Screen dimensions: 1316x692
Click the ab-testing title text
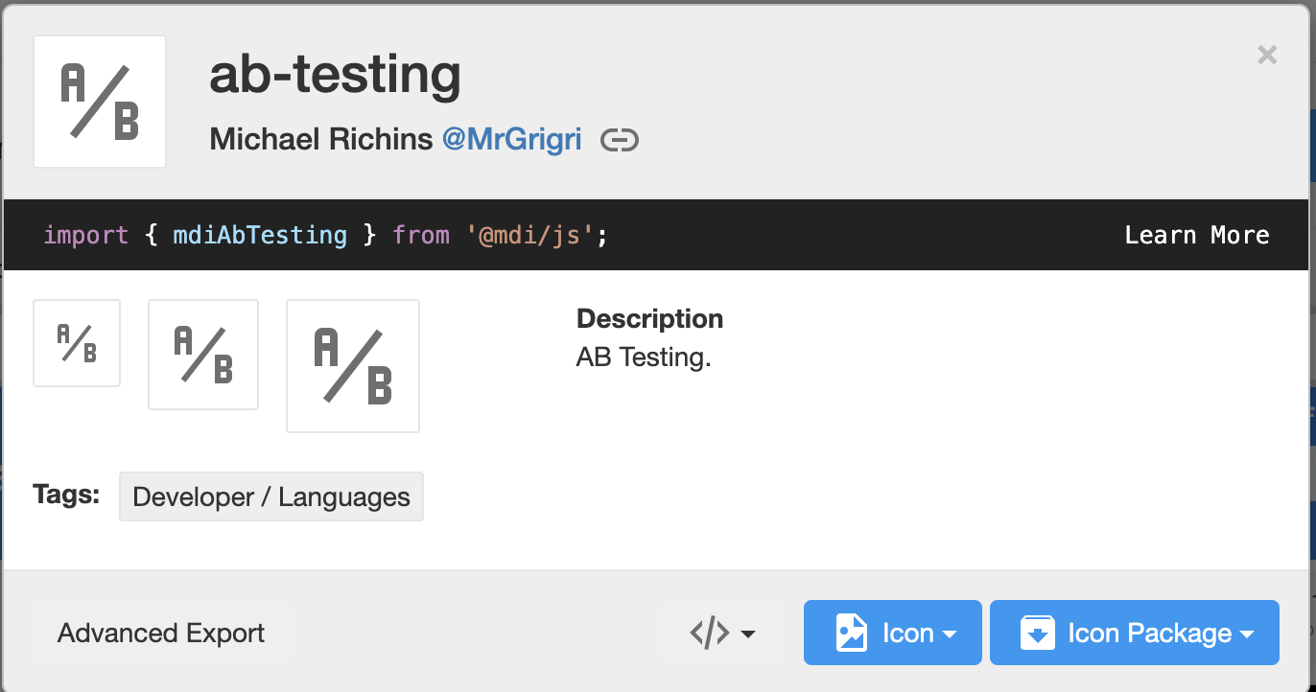coord(336,76)
